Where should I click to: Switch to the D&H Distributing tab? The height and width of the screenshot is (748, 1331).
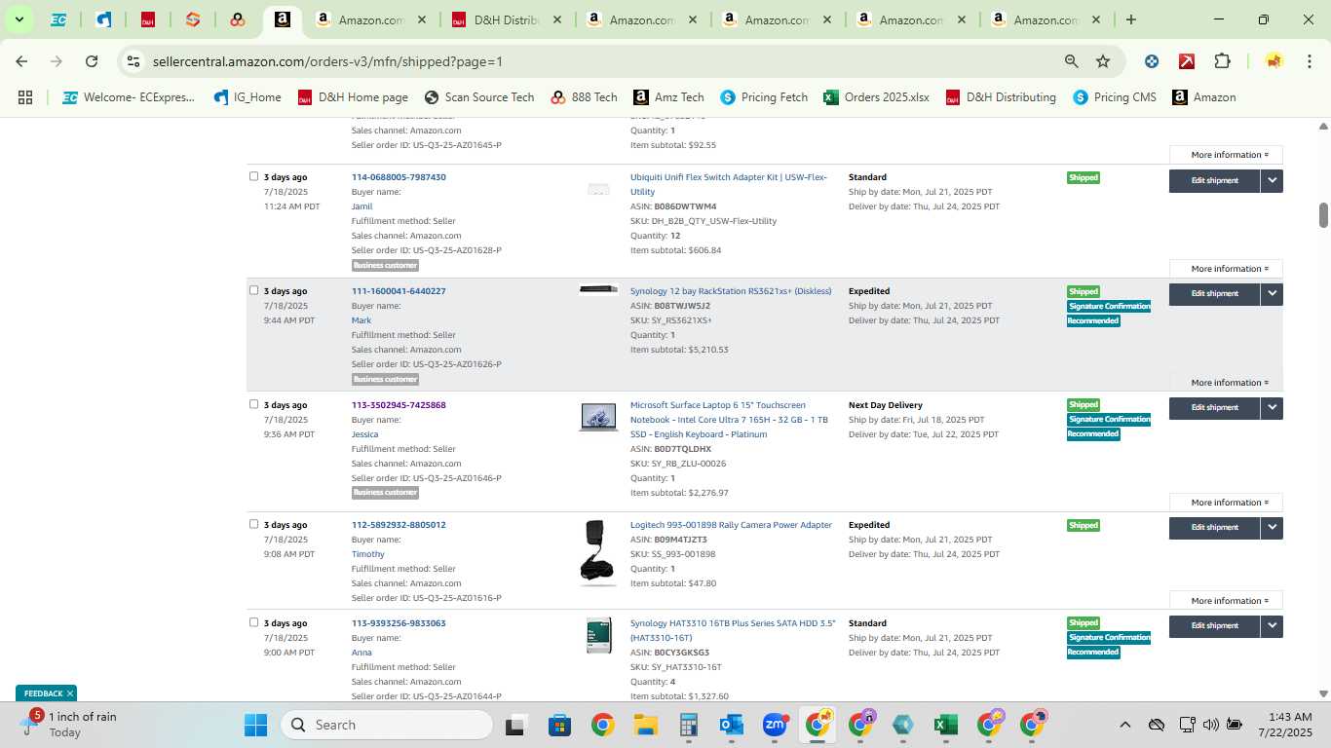point(506,19)
